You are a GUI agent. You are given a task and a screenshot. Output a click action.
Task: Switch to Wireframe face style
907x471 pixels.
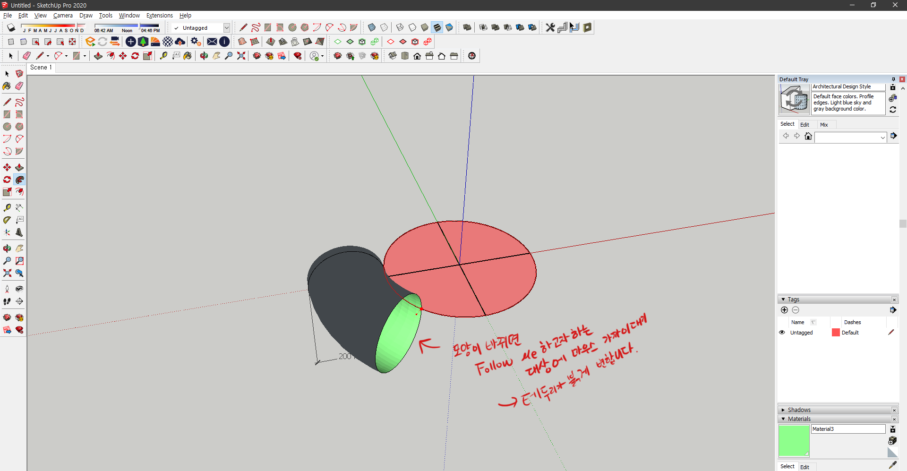[400, 27]
